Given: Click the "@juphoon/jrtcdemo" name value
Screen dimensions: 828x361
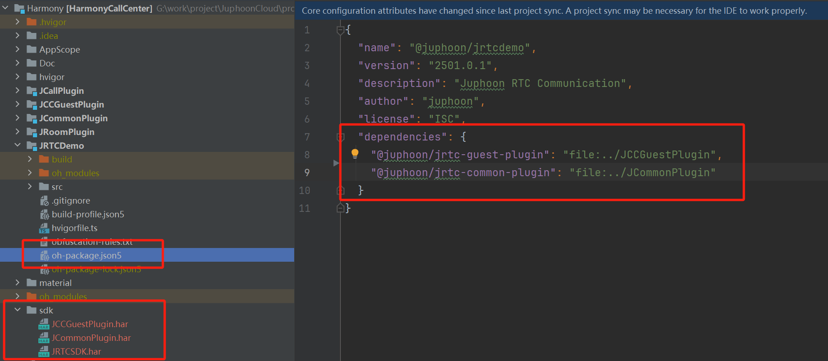Looking at the screenshot, I should (470, 48).
